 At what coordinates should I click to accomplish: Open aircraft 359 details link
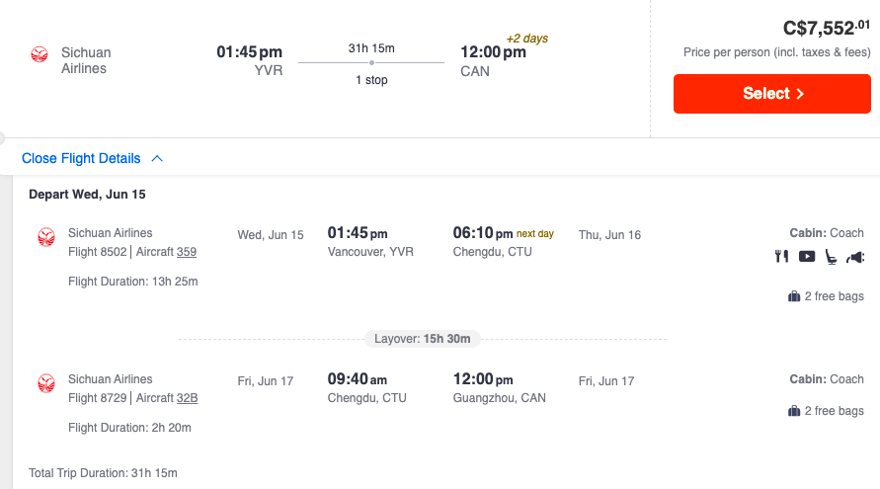[x=187, y=252]
